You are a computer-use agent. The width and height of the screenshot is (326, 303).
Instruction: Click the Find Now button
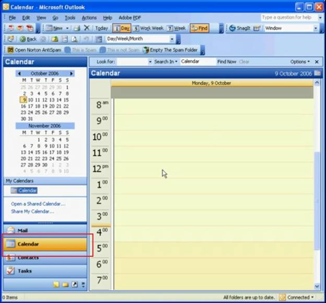[227, 62]
